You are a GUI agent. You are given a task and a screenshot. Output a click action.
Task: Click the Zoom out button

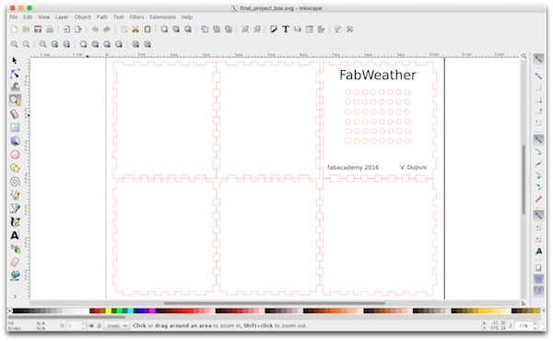26,44
